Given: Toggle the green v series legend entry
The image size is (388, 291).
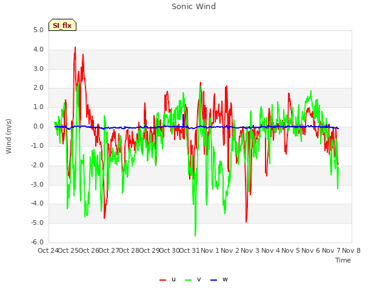Looking at the screenshot, I should 193,279.
